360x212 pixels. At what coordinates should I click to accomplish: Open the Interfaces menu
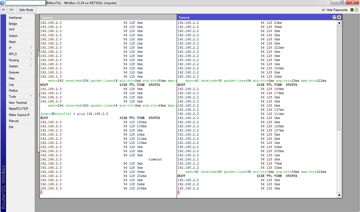[21, 18]
